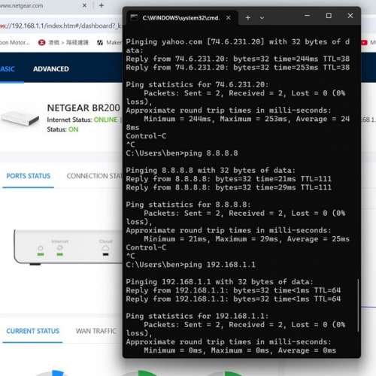Close the netgear.com browser tab
Image resolution: width=376 pixels, height=376 pixels.
[x=84, y=5]
